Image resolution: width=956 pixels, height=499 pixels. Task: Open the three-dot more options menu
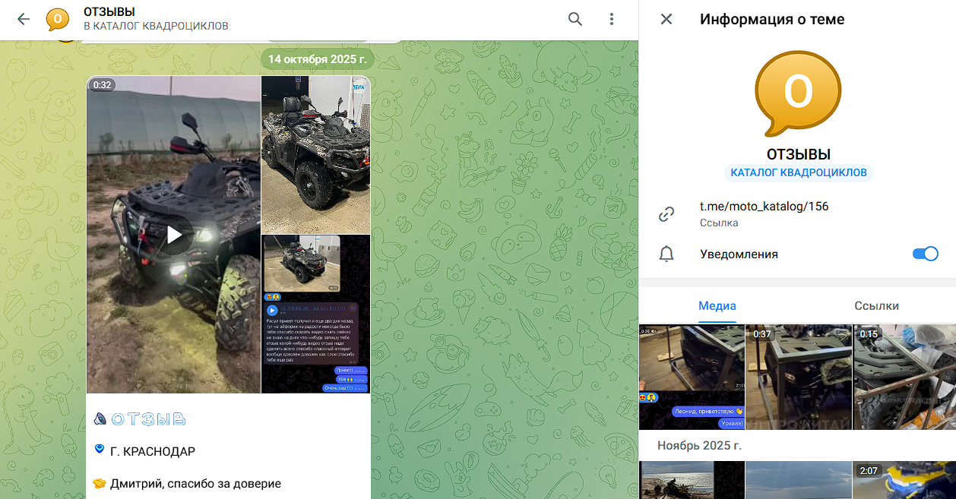tap(612, 19)
